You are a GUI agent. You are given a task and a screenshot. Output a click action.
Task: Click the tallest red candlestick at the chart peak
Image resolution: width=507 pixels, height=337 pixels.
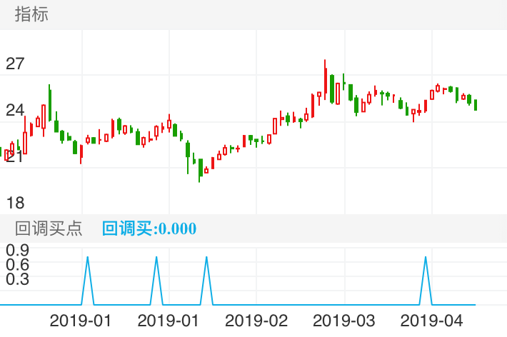tap(325, 80)
